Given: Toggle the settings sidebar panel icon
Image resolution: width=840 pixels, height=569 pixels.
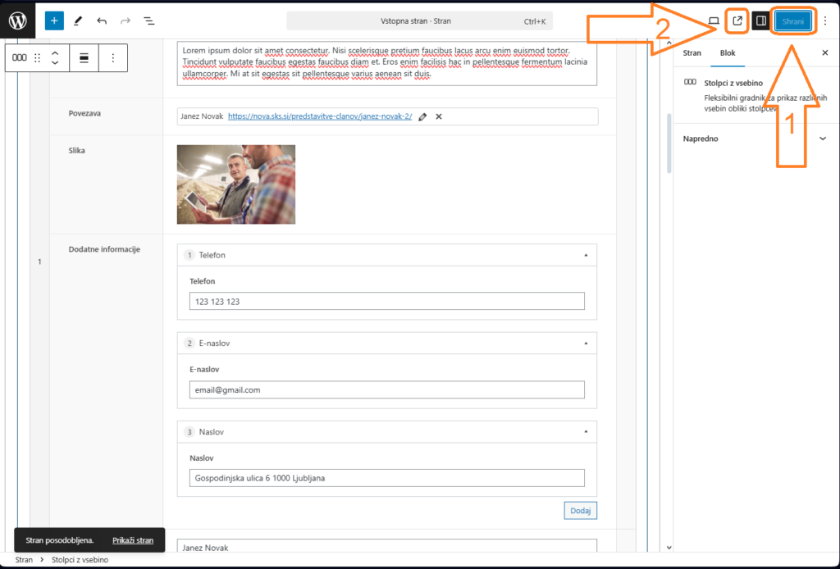Looking at the screenshot, I should point(760,21).
